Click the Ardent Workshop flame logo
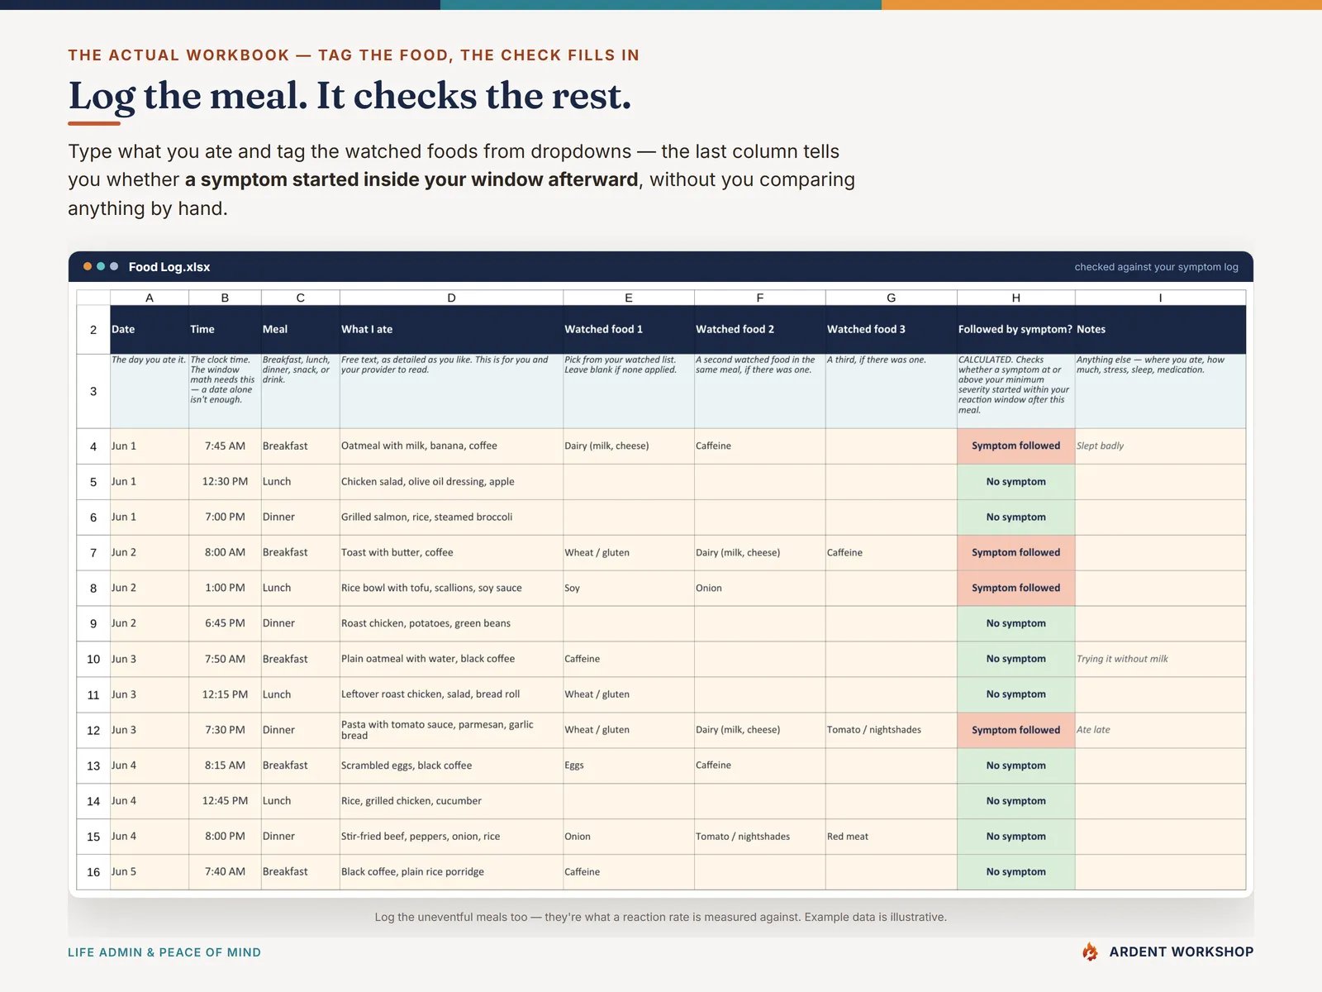This screenshot has width=1322, height=992. click(1090, 951)
